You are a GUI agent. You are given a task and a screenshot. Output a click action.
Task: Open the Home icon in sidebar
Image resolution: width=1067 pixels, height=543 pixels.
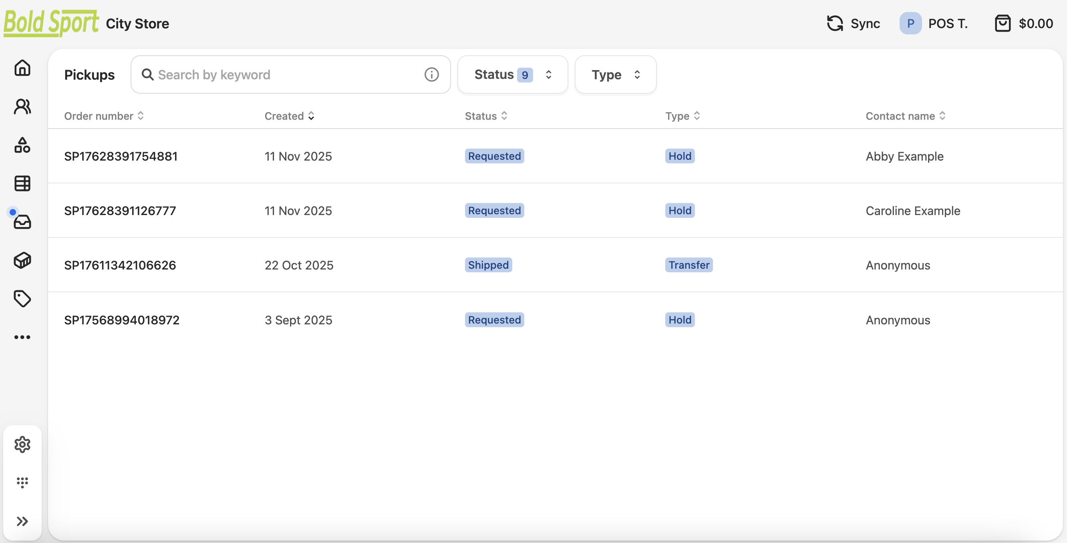tap(22, 68)
